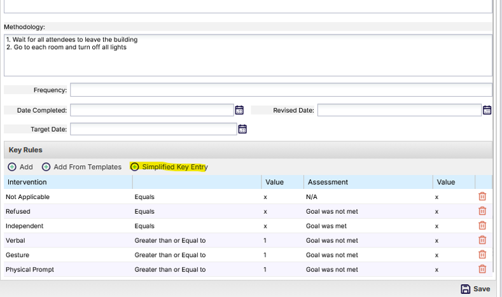This screenshot has width=502, height=297.
Task: Click the Intervention column header
Action: click(x=68, y=182)
